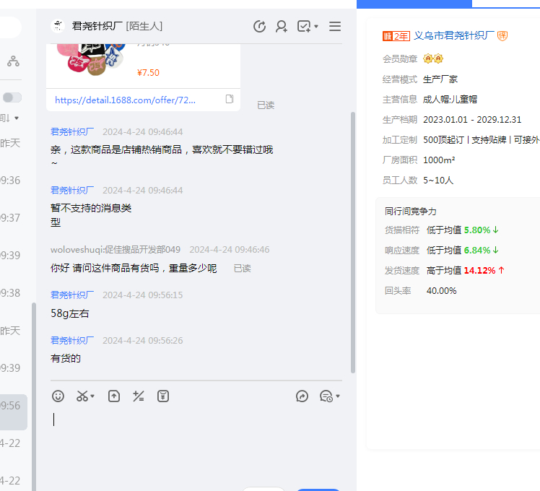The width and height of the screenshot is (540, 491).
Task: Open the hamburger menu in chat header
Action: [335, 27]
